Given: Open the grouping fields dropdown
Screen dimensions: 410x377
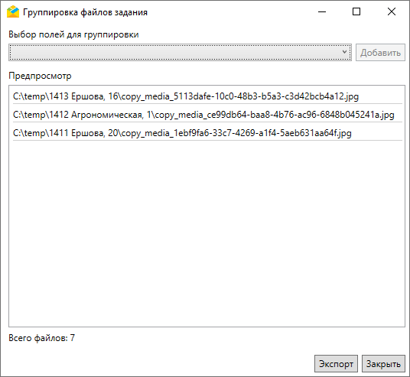Looking at the screenshot, I should pos(180,52).
